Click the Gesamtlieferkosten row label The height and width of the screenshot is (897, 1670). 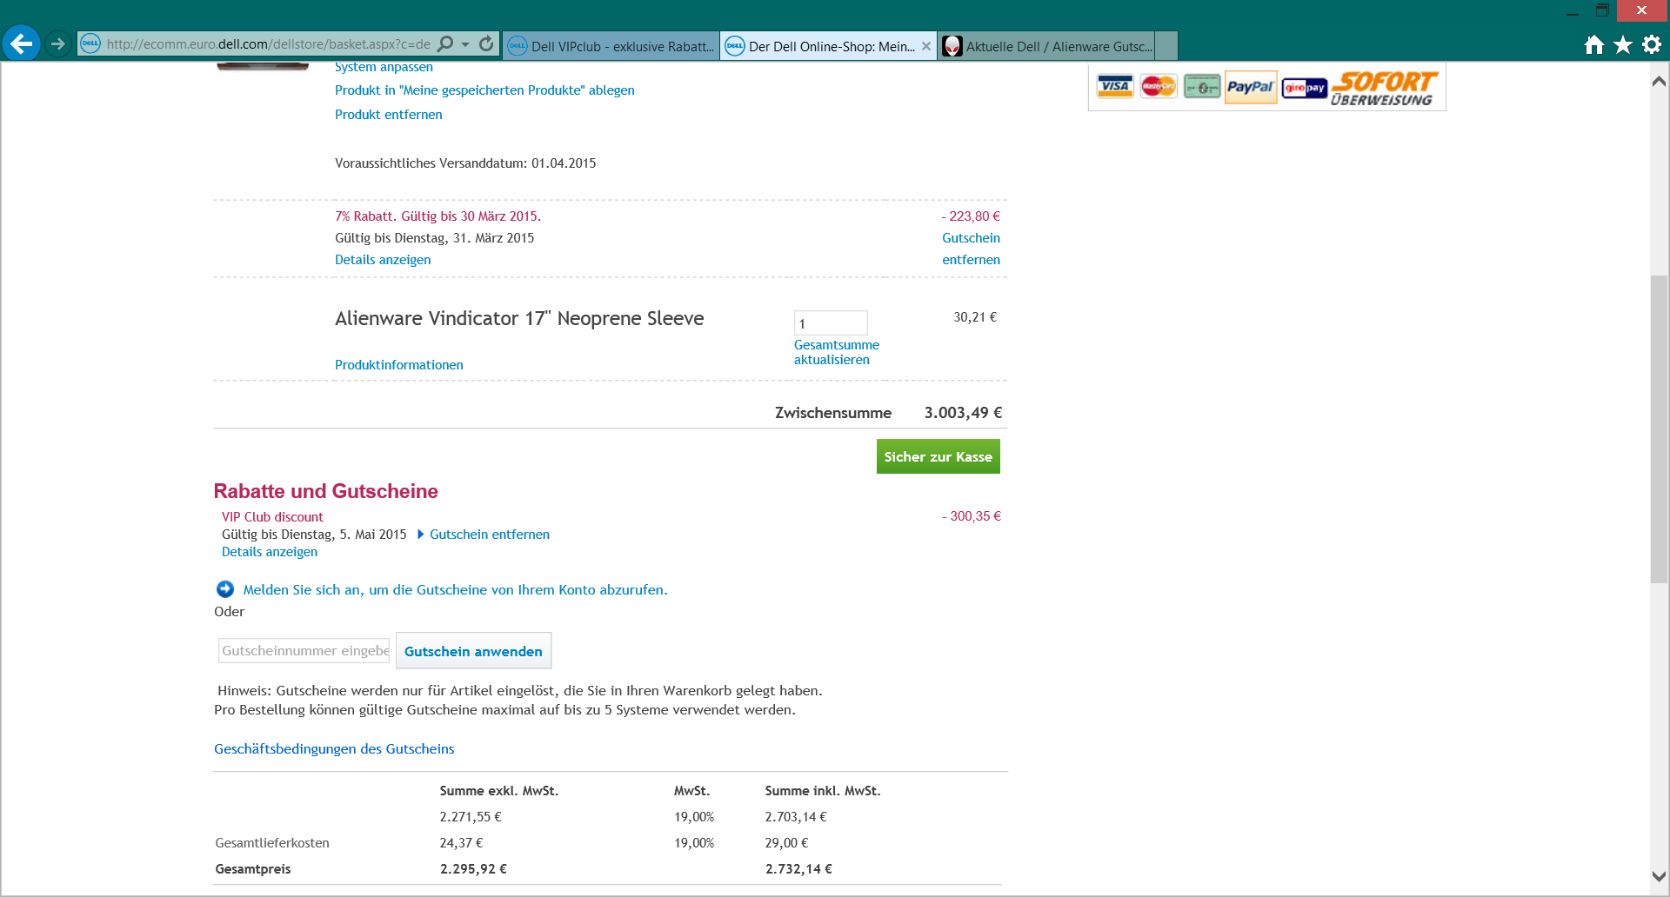click(272, 843)
